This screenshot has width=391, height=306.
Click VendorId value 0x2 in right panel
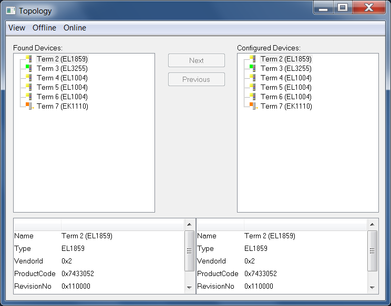[x=249, y=261]
